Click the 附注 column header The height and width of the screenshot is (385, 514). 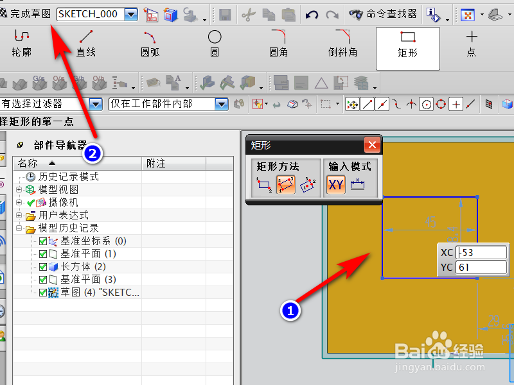[x=174, y=163]
